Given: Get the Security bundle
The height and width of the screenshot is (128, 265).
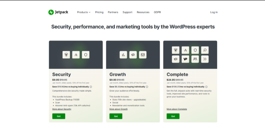Looking at the screenshot, I should click(59, 116).
